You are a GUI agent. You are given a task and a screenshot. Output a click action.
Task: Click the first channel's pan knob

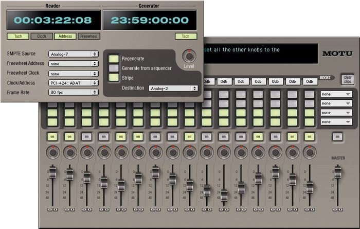coord(52,153)
